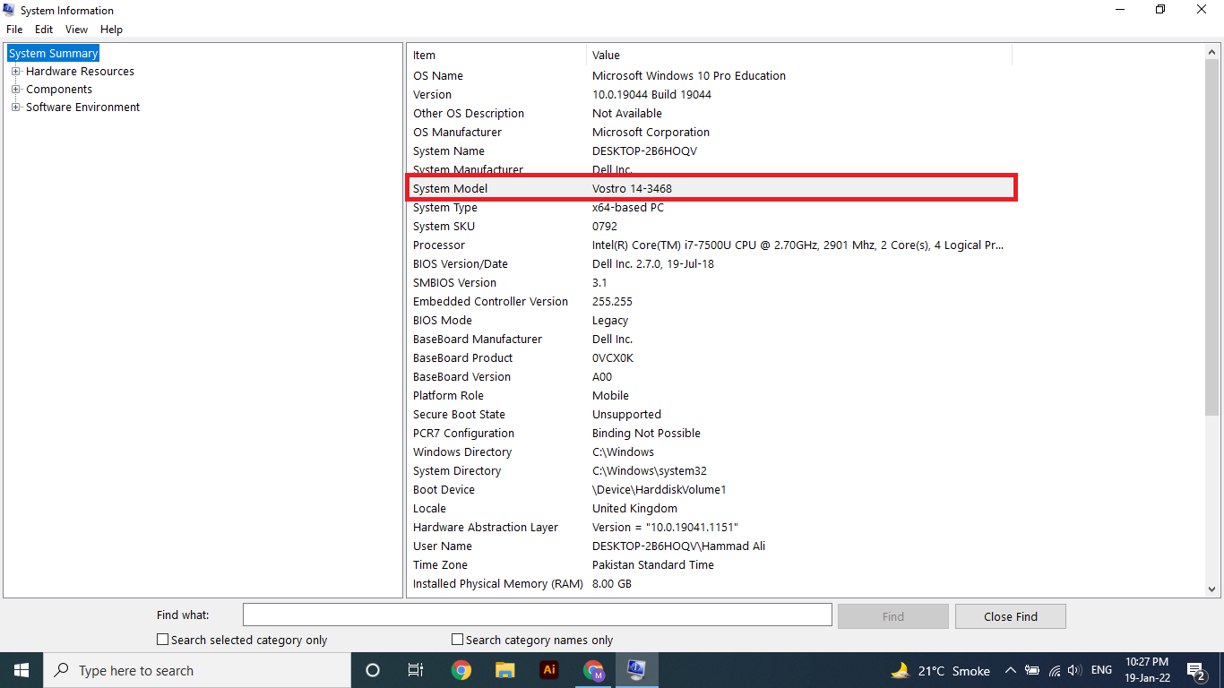The image size is (1224, 688).
Task: Select the BIOS Version/Date row
Action: pyautogui.click(x=711, y=264)
